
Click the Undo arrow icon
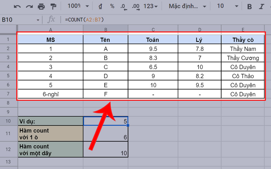coord(17,6)
